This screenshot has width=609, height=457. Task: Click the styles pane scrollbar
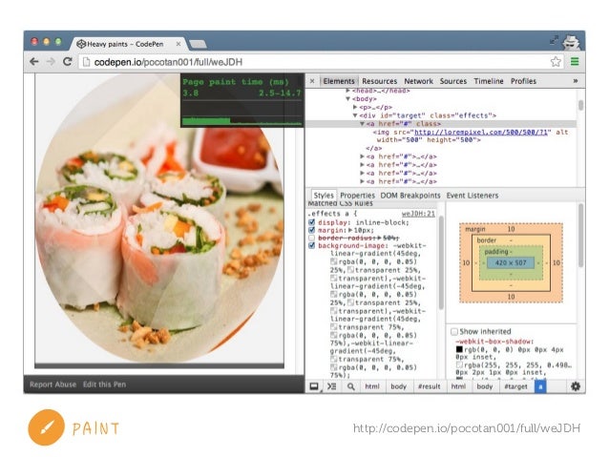click(441, 264)
